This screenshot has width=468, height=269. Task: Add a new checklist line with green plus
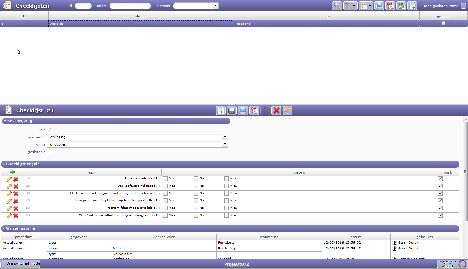click(13, 172)
